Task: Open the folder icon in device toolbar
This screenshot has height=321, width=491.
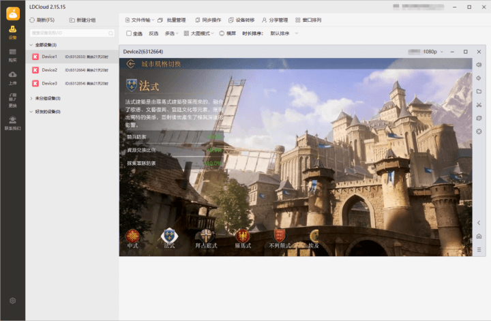Action: (479, 91)
